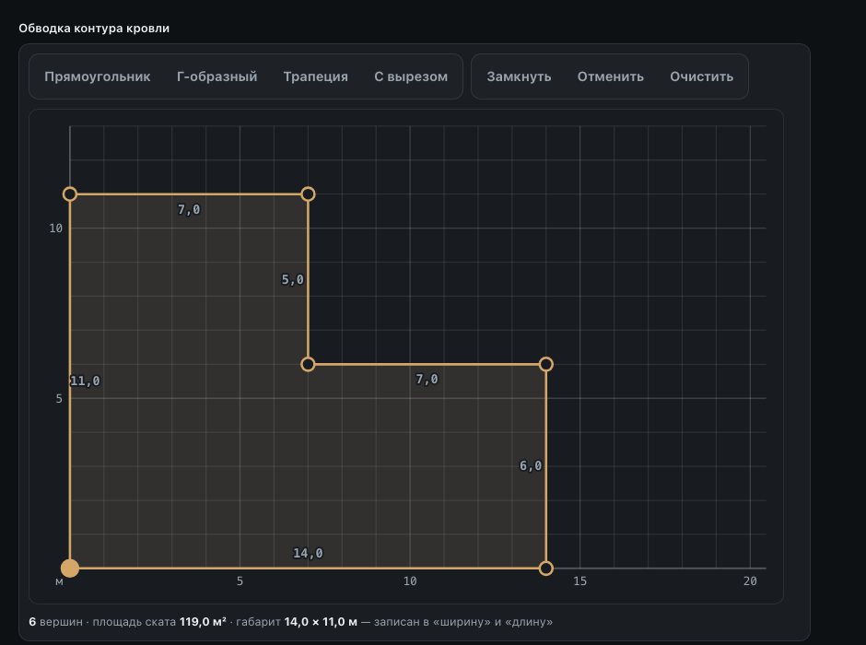Clear the contour with Очистить

(701, 76)
